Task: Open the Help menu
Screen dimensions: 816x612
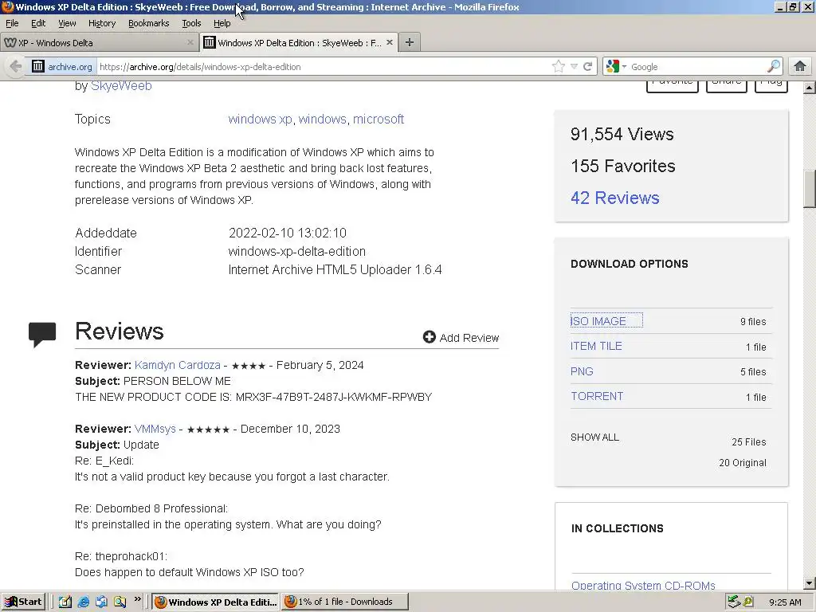Action: [x=222, y=23]
